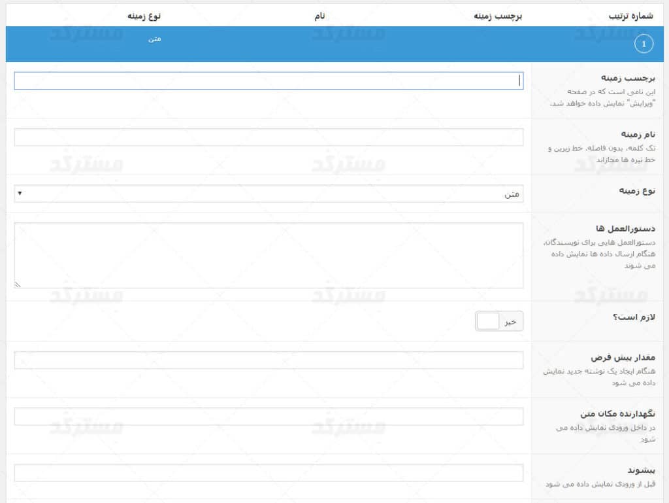The width and height of the screenshot is (669, 503).
Task: Click the 'برچسب زمینه' column header
Action: (x=498, y=15)
